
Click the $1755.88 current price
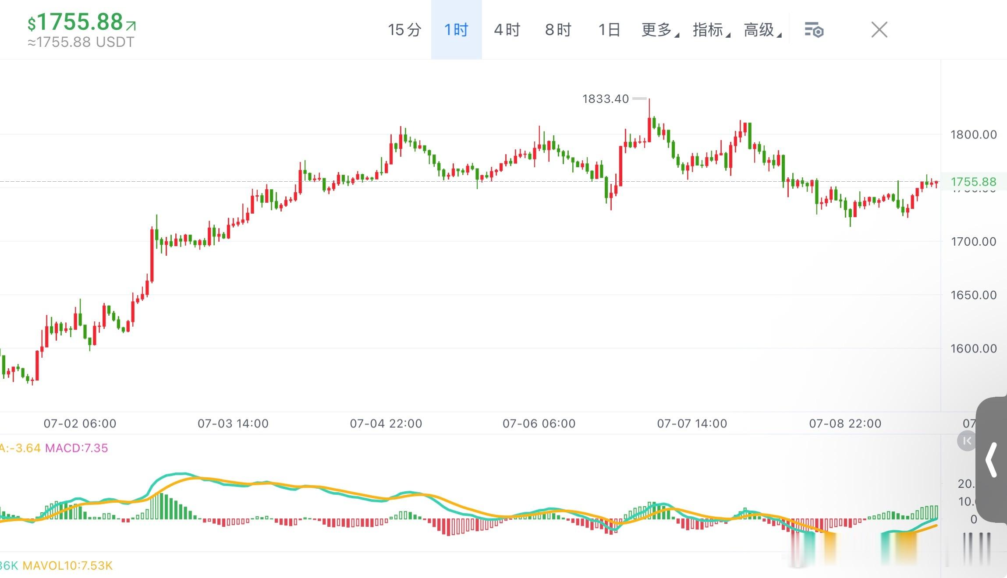75,22
